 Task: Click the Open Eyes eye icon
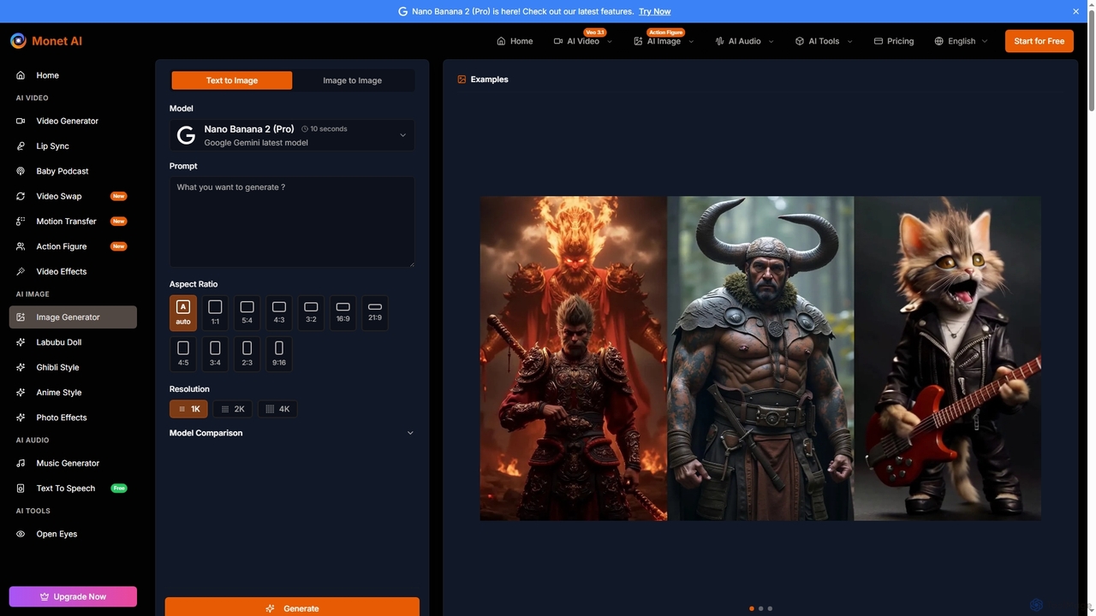click(x=21, y=534)
